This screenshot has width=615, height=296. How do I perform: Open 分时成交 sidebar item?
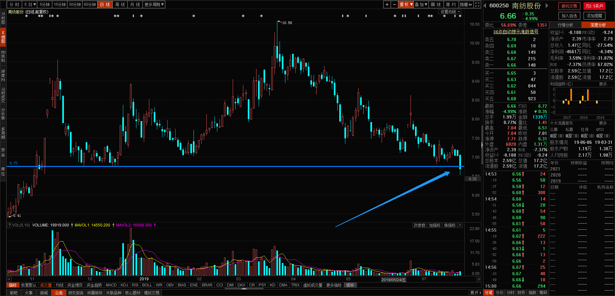3,95
